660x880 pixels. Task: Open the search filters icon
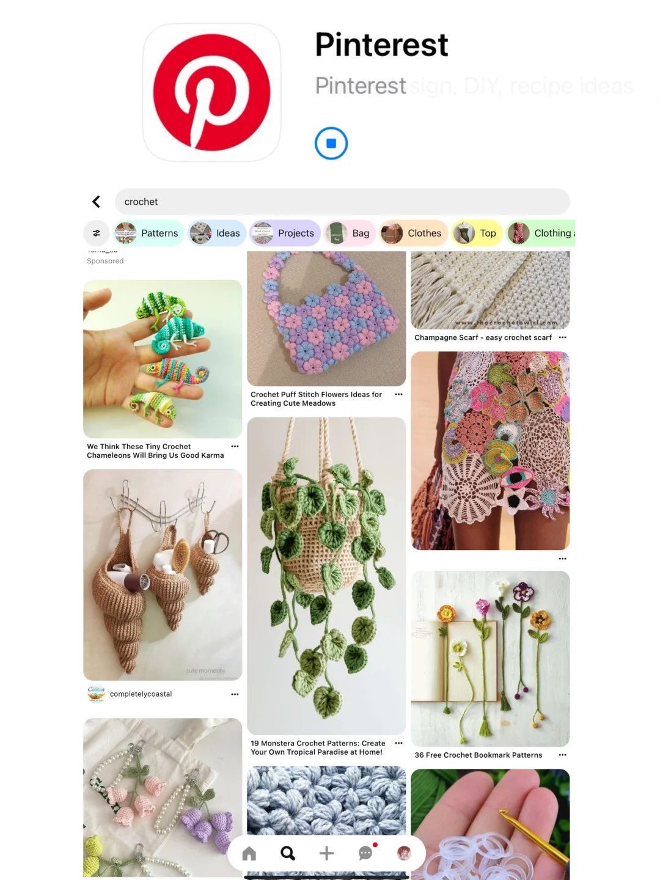click(x=97, y=233)
